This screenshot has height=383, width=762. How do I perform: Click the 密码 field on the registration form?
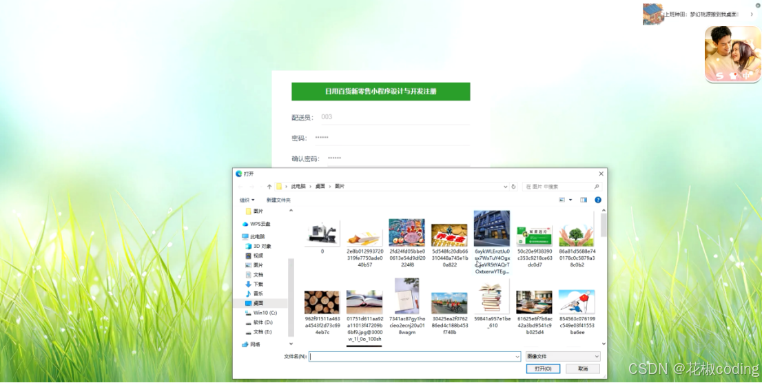click(392, 138)
